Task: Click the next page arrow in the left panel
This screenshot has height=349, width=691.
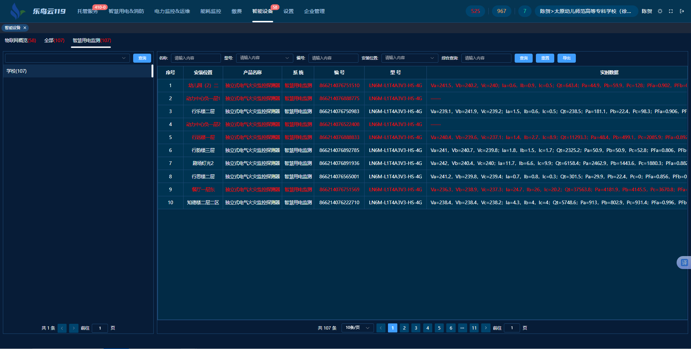Action: [73, 328]
